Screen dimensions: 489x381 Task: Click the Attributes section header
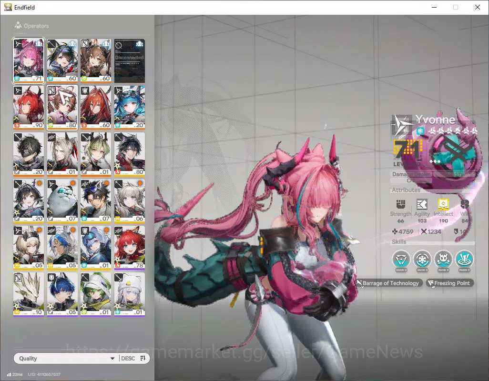[x=406, y=190]
